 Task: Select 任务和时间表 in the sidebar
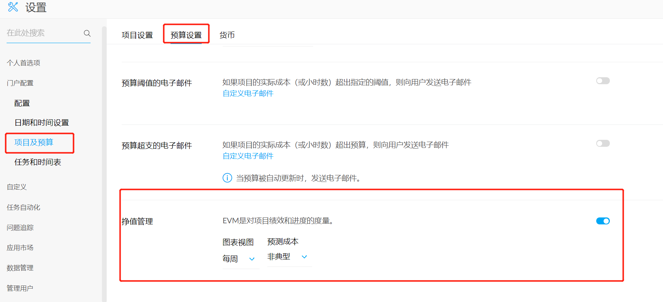37,162
